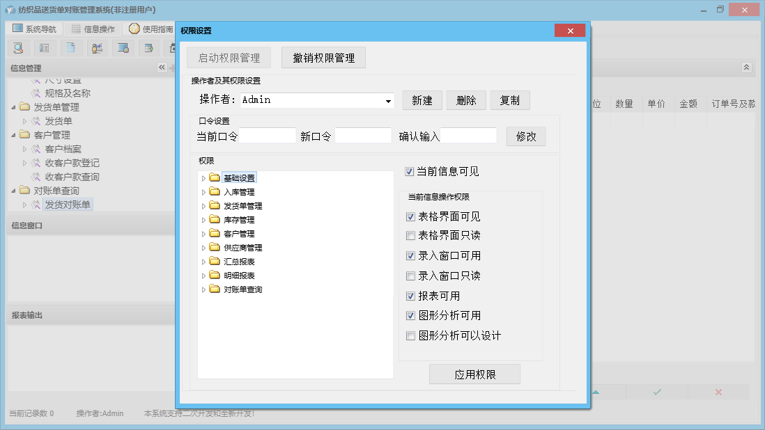This screenshot has width=765, height=430.
Task: Click the 金额 column header
Action: [x=688, y=104]
